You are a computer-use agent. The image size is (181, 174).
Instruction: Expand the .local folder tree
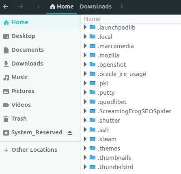(85, 36)
